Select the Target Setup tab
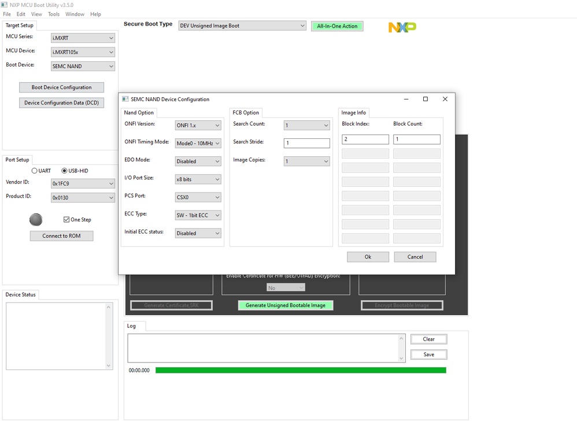The height and width of the screenshot is (421, 577). tap(20, 25)
